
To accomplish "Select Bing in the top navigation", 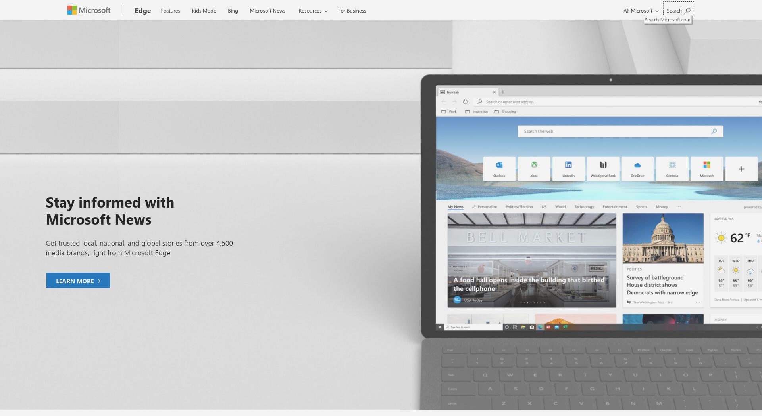I will [x=233, y=11].
